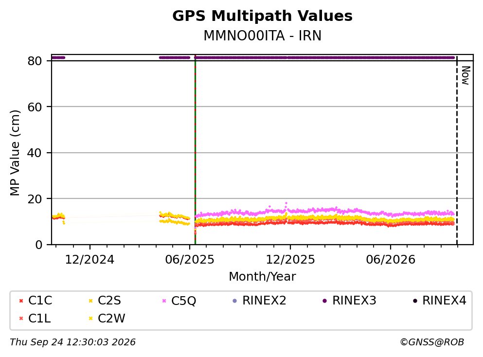The height and width of the screenshot is (357, 483).
Task: Click the yellow C2S legend marker
Action: pos(90,301)
